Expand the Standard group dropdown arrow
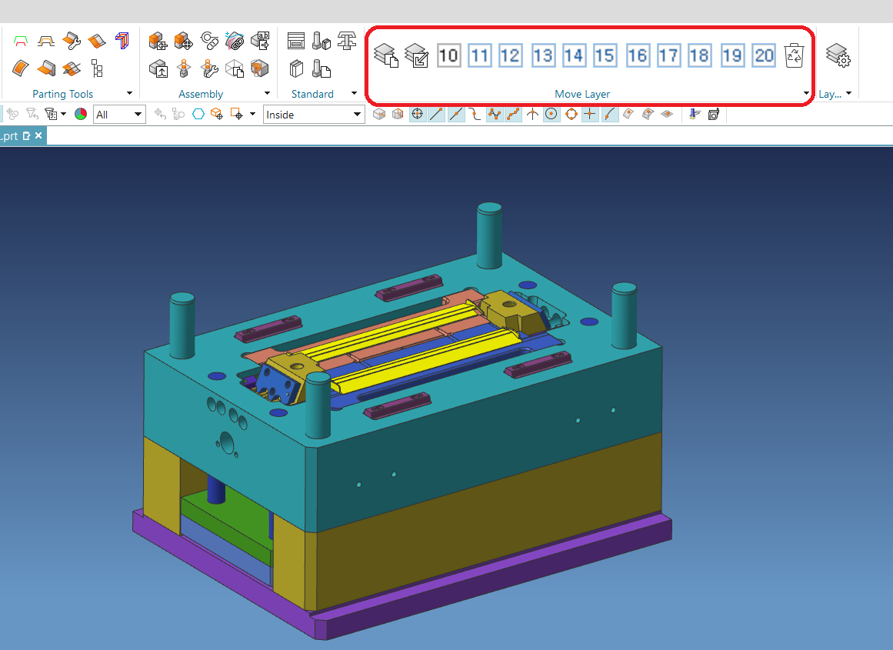 pos(354,93)
